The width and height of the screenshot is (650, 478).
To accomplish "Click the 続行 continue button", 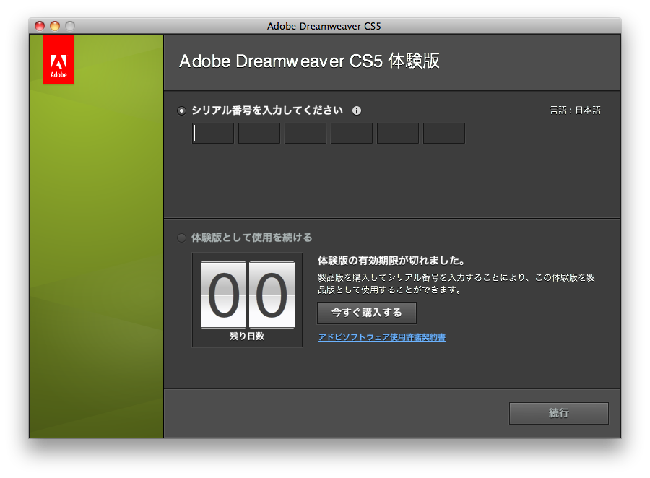I will pos(559,413).
